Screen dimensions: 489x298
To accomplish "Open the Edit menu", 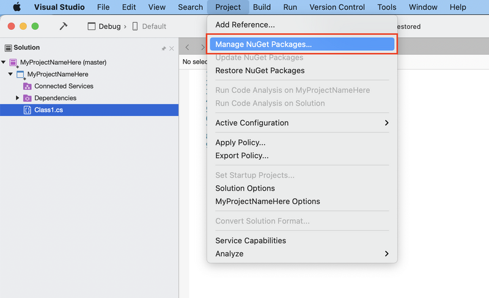I will point(129,7).
